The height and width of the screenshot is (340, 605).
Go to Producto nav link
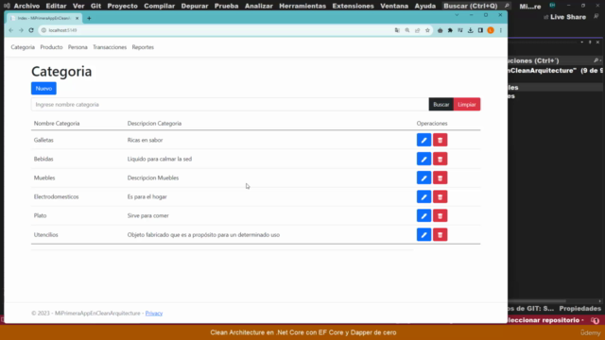coord(51,47)
